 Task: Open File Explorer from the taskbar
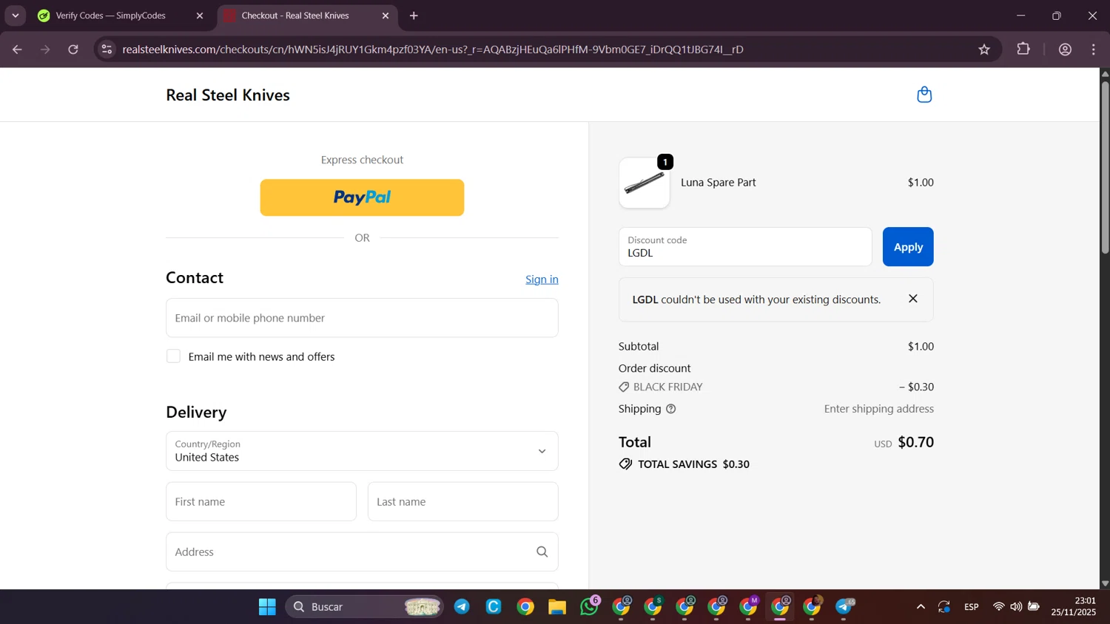pyautogui.click(x=557, y=607)
